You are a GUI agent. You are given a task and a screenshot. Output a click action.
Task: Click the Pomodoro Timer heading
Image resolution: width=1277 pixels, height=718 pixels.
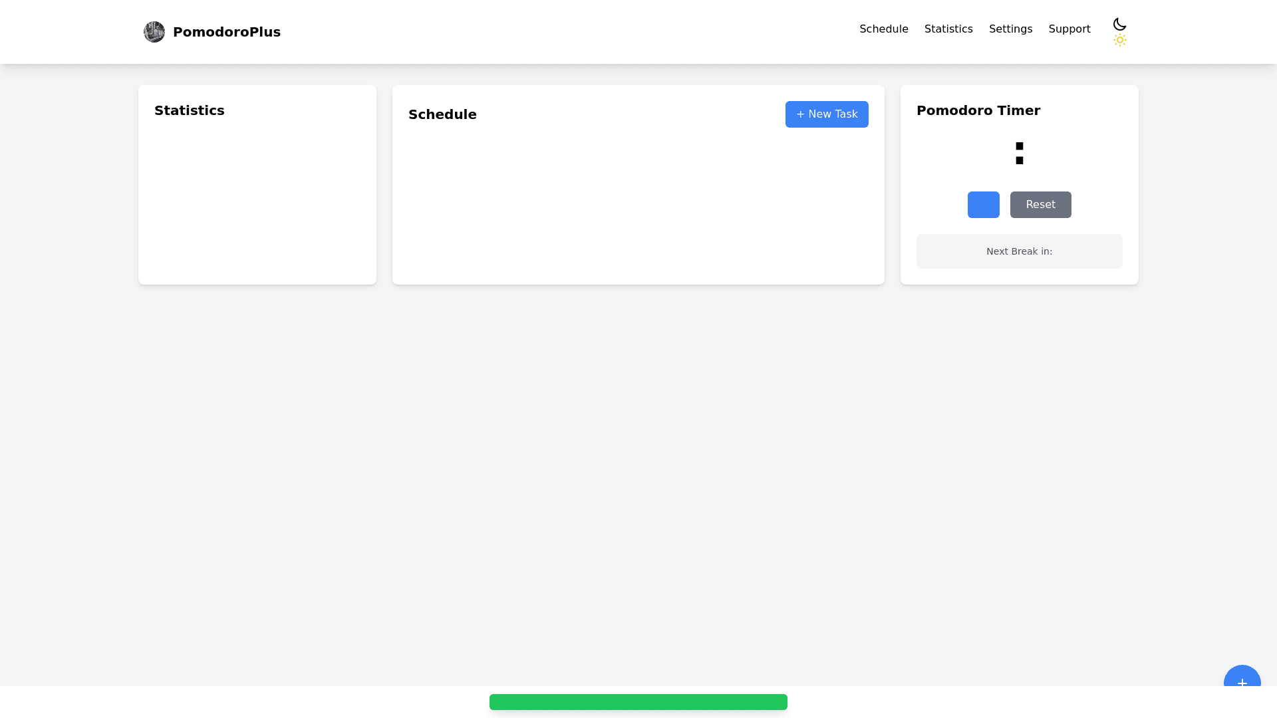pos(978,110)
